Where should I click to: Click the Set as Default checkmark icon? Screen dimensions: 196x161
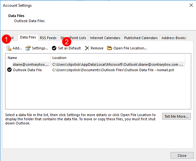click(54, 48)
